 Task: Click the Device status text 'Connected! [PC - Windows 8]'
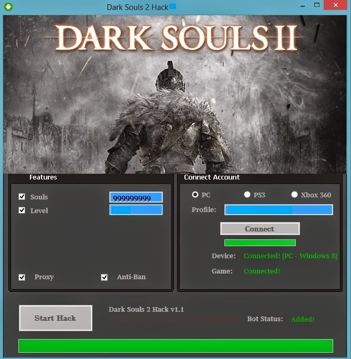pos(290,256)
